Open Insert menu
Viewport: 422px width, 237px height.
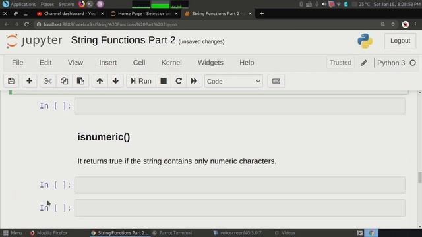(108, 63)
